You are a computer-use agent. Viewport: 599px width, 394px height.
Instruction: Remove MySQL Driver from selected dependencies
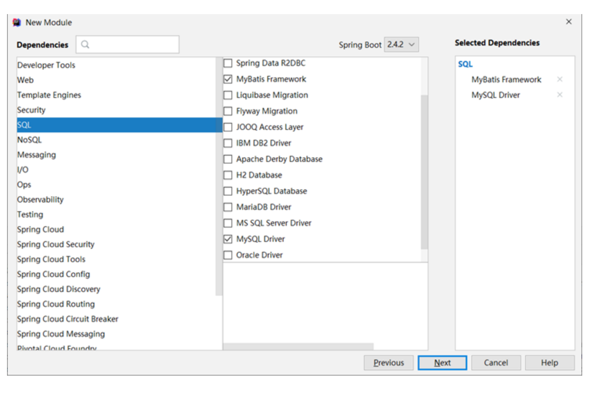pyautogui.click(x=560, y=95)
